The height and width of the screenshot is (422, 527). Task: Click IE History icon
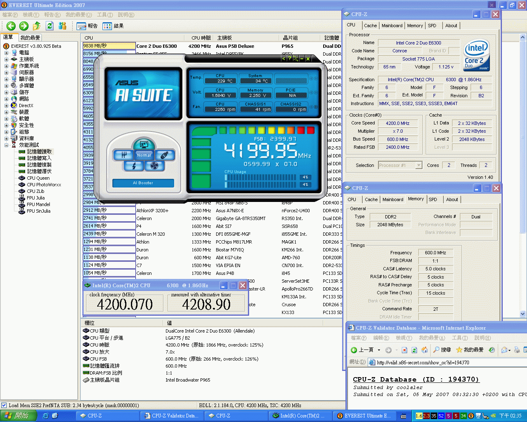pos(492,350)
